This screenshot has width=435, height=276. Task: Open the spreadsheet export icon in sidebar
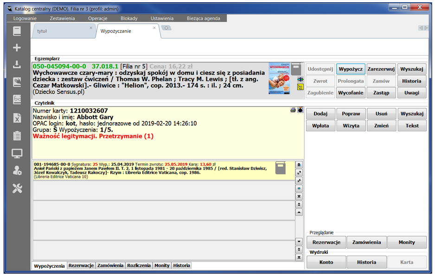(17, 118)
